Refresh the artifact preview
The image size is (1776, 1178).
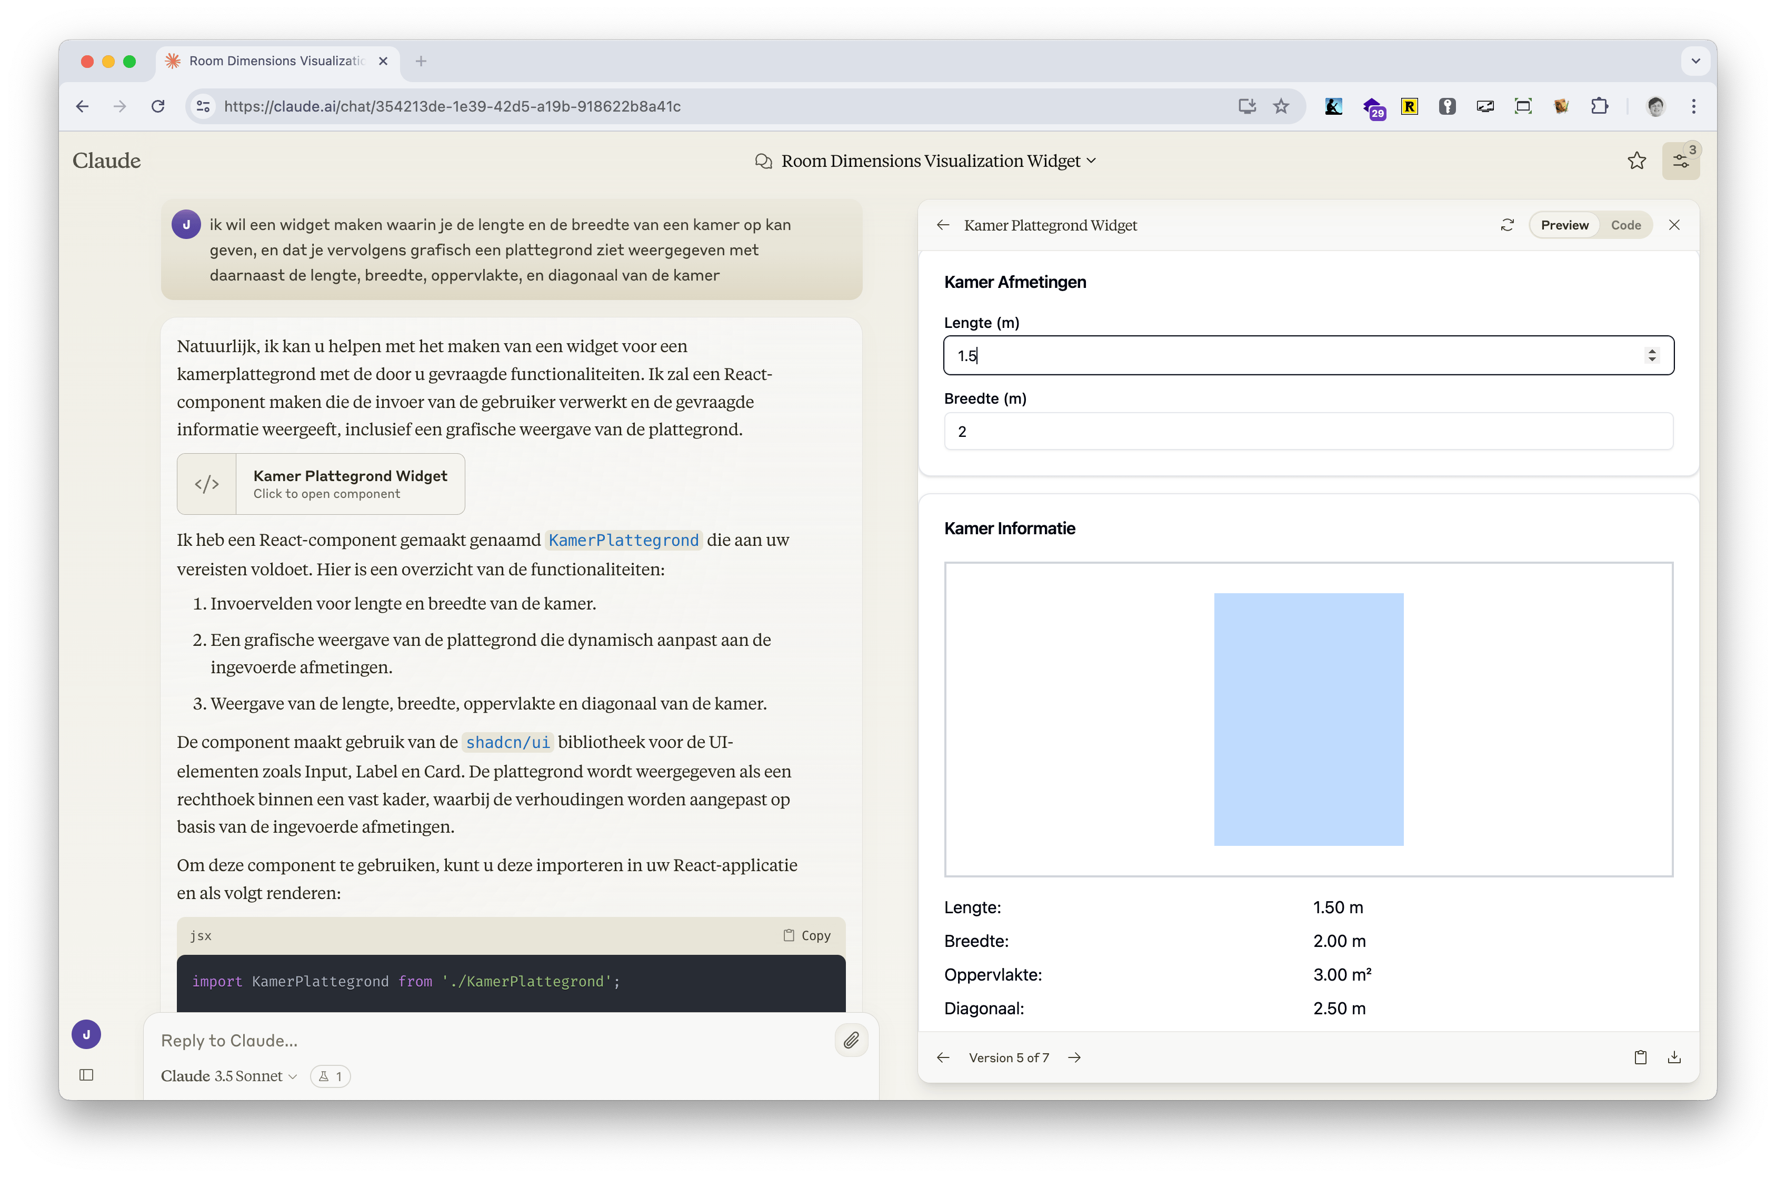point(1507,225)
